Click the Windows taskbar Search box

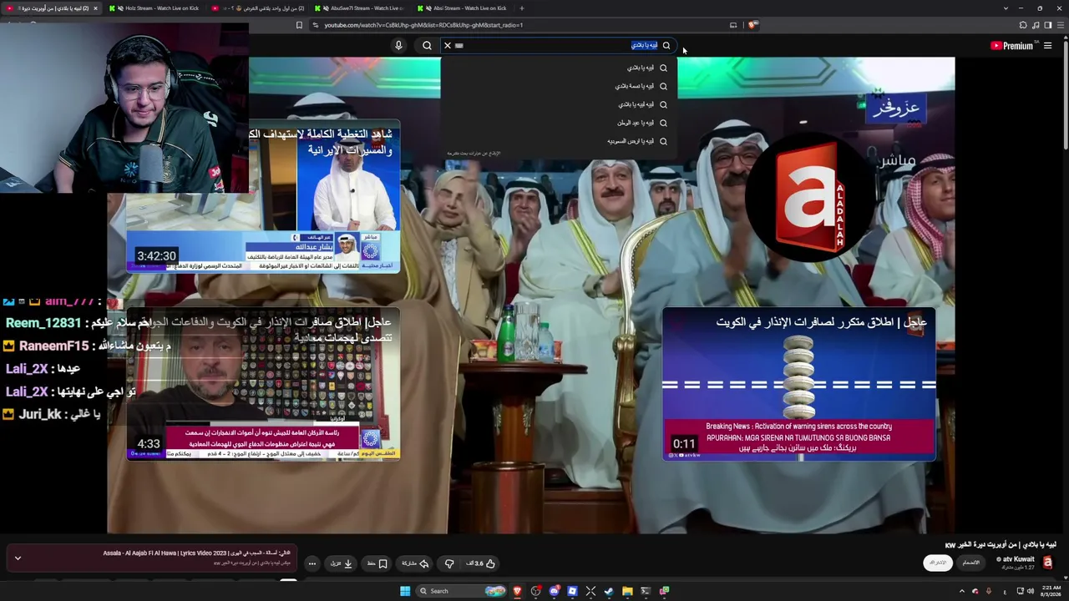click(462, 591)
